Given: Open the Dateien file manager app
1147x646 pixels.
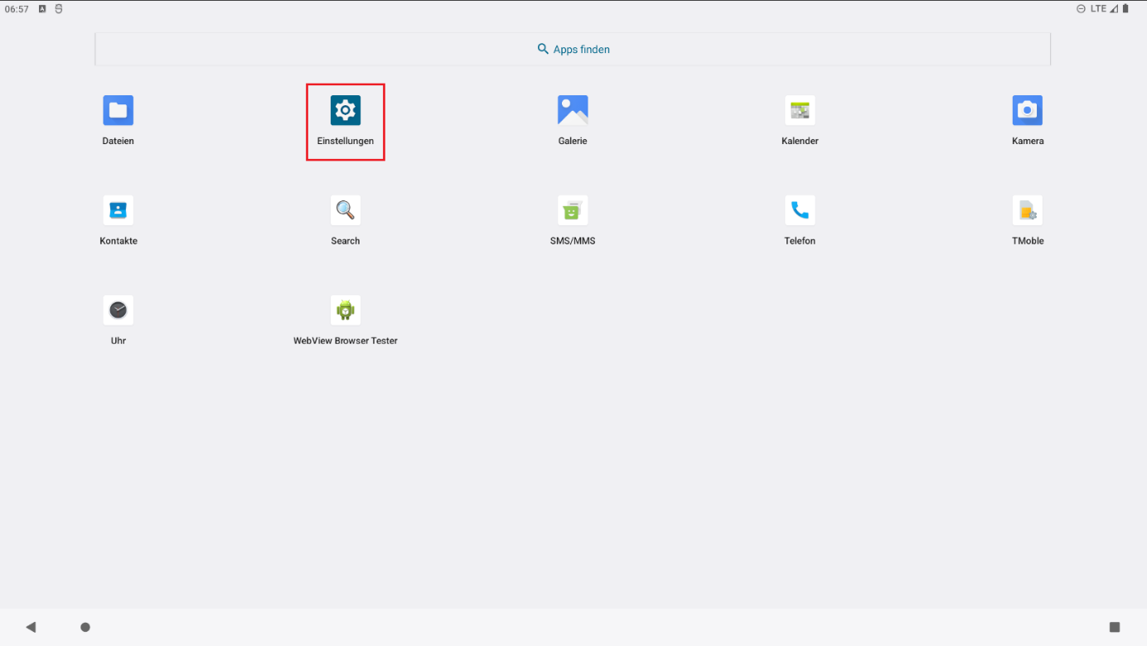Looking at the screenshot, I should 118,111.
